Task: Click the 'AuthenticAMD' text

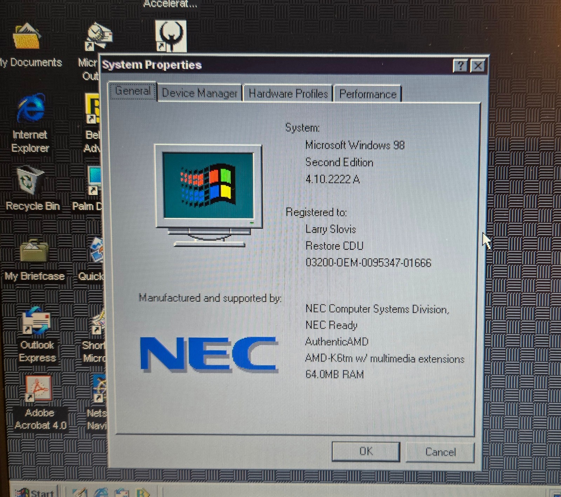Action: pos(337,341)
